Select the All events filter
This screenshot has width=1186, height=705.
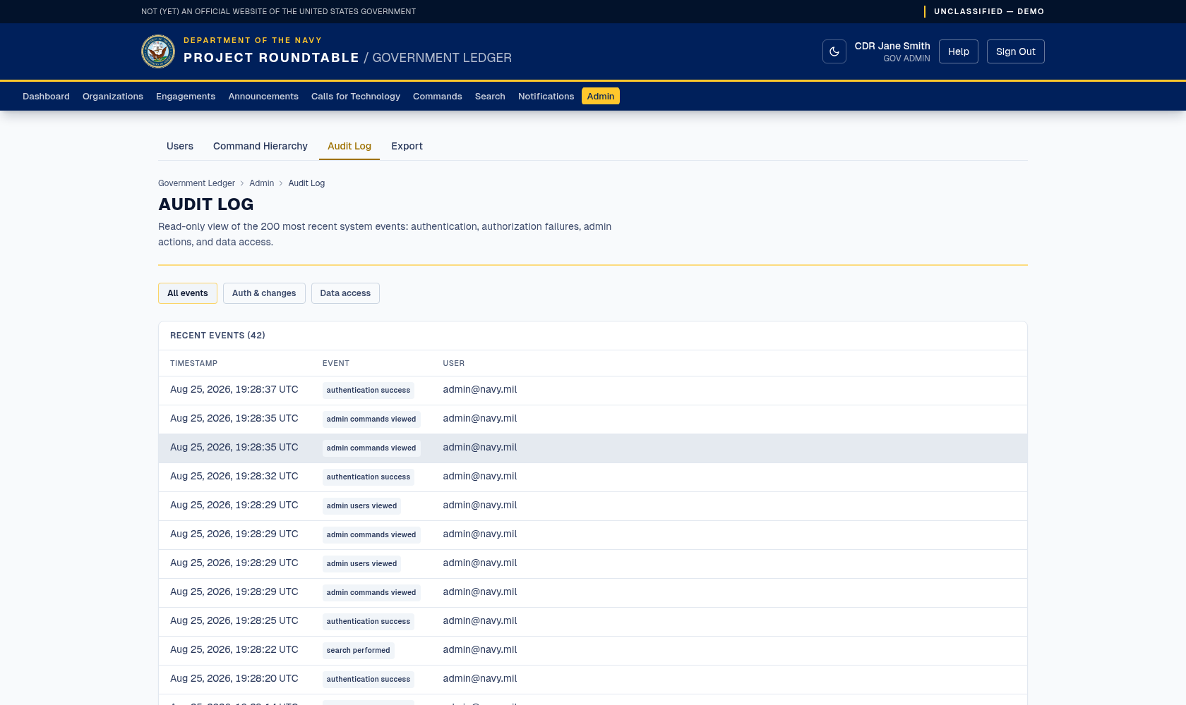pos(188,293)
